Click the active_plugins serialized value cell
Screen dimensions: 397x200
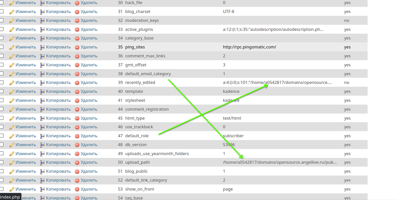[273, 30]
